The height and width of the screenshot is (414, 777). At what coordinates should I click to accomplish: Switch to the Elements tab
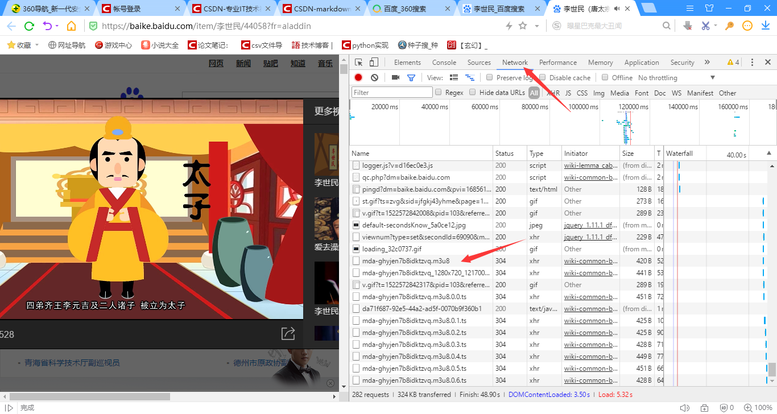coord(407,63)
